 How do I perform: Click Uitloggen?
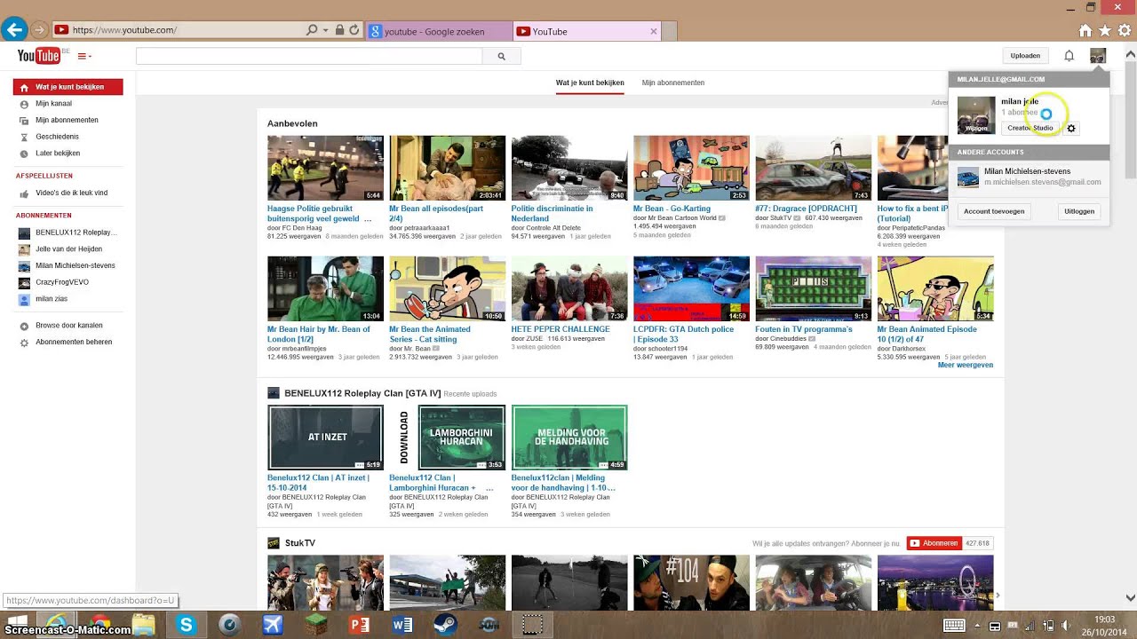point(1079,211)
